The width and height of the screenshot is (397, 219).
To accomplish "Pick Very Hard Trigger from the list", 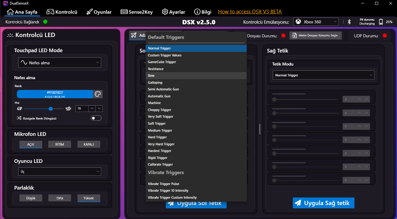I will pyautogui.click(x=196, y=144).
